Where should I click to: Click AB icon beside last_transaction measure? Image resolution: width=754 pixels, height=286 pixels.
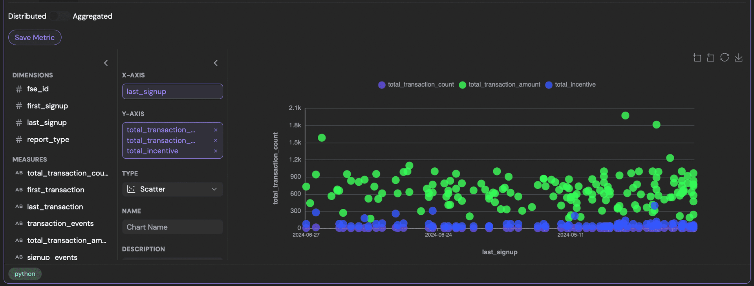pyautogui.click(x=19, y=206)
